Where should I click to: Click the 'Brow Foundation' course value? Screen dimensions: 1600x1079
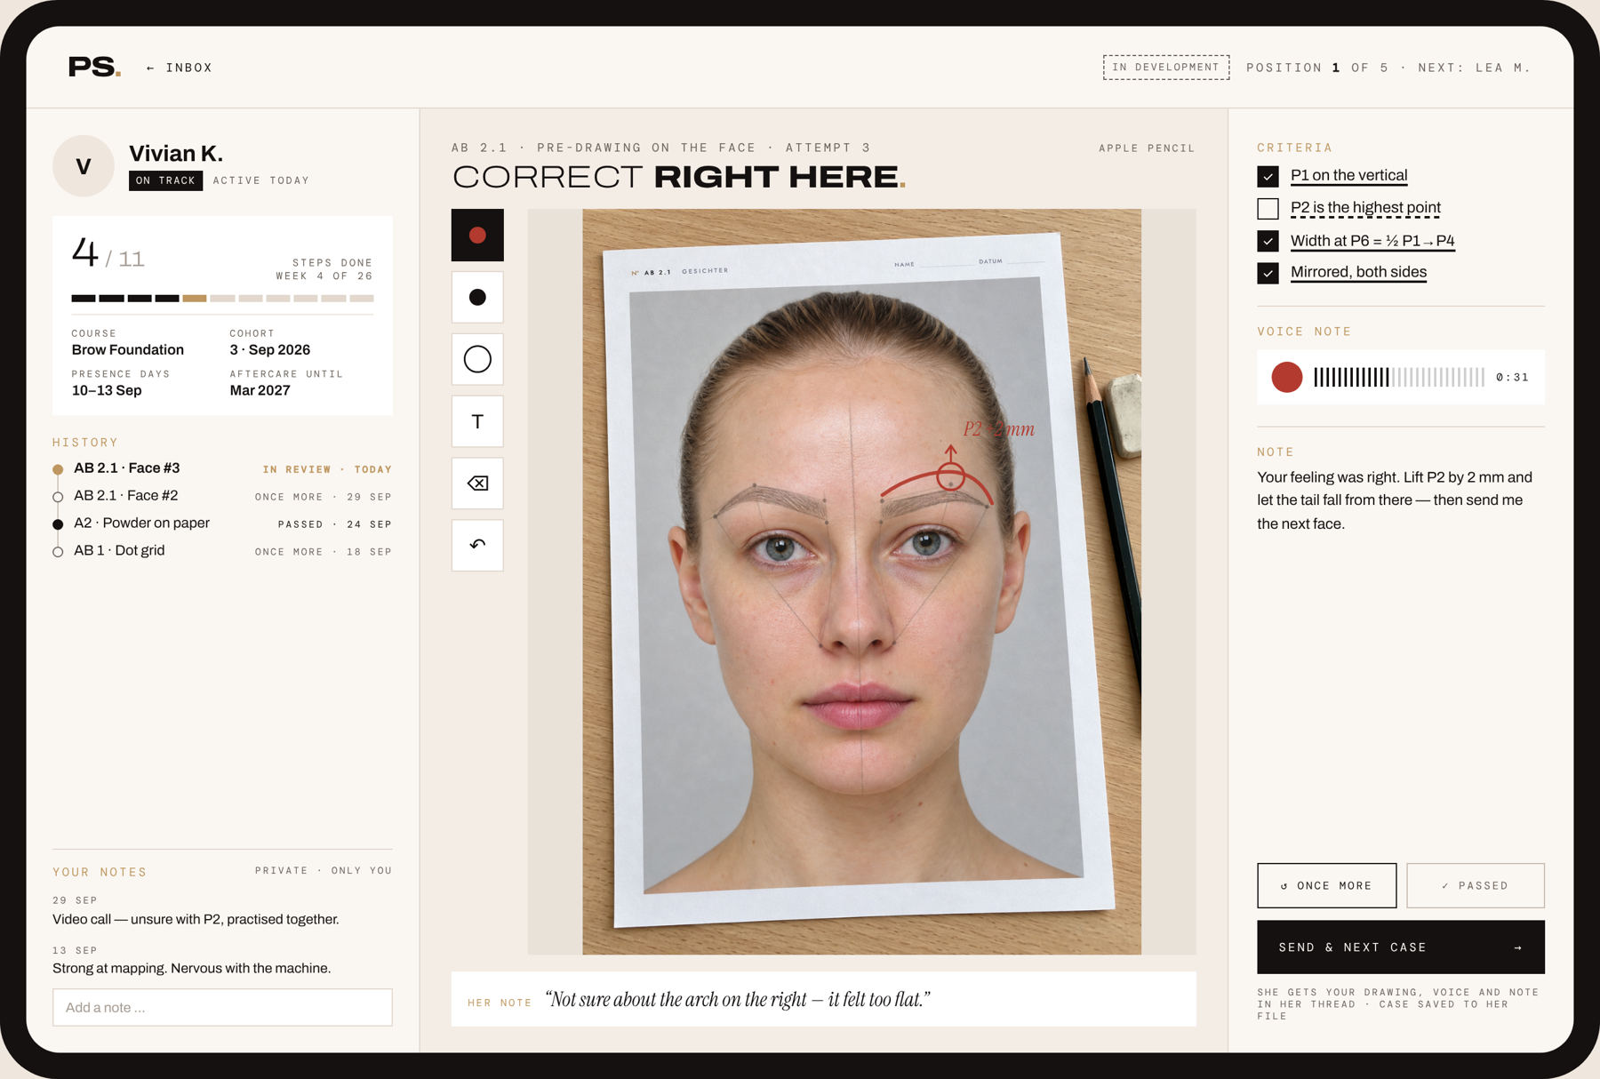128,349
